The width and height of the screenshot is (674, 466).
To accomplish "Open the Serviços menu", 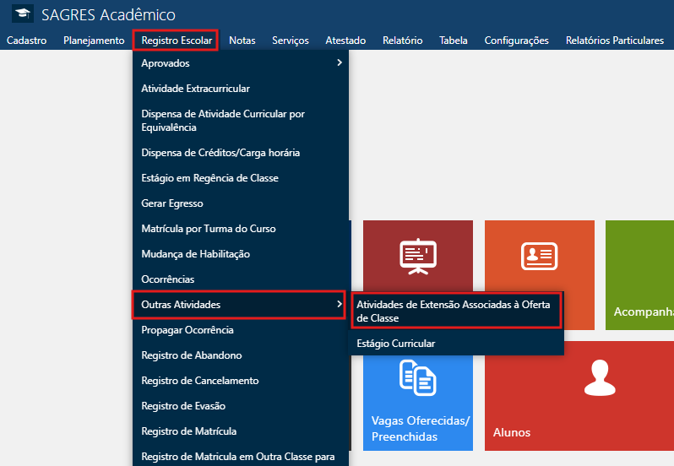I will 291,41.
